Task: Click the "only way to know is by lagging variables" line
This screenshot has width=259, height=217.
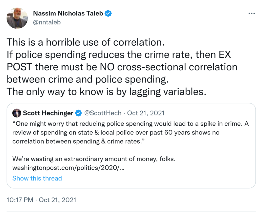Action: [106, 91]
